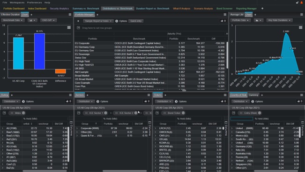Expand the Corporate (9088) sector row
The width and height of the screenshot is (305, 172).
[x=77, y=128]
